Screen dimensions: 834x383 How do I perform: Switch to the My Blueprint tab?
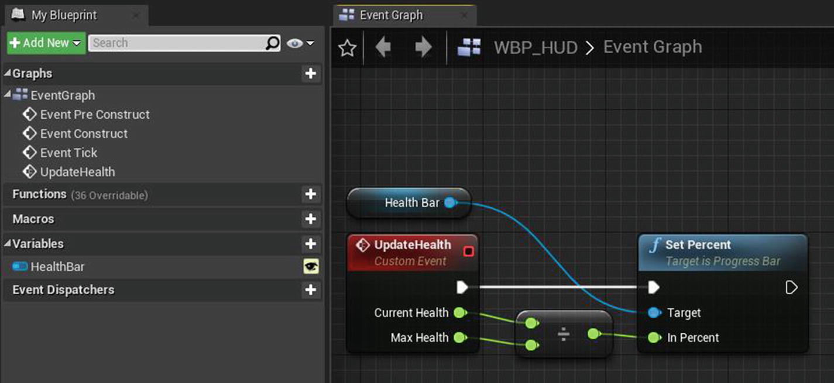(x=64, y=15)
